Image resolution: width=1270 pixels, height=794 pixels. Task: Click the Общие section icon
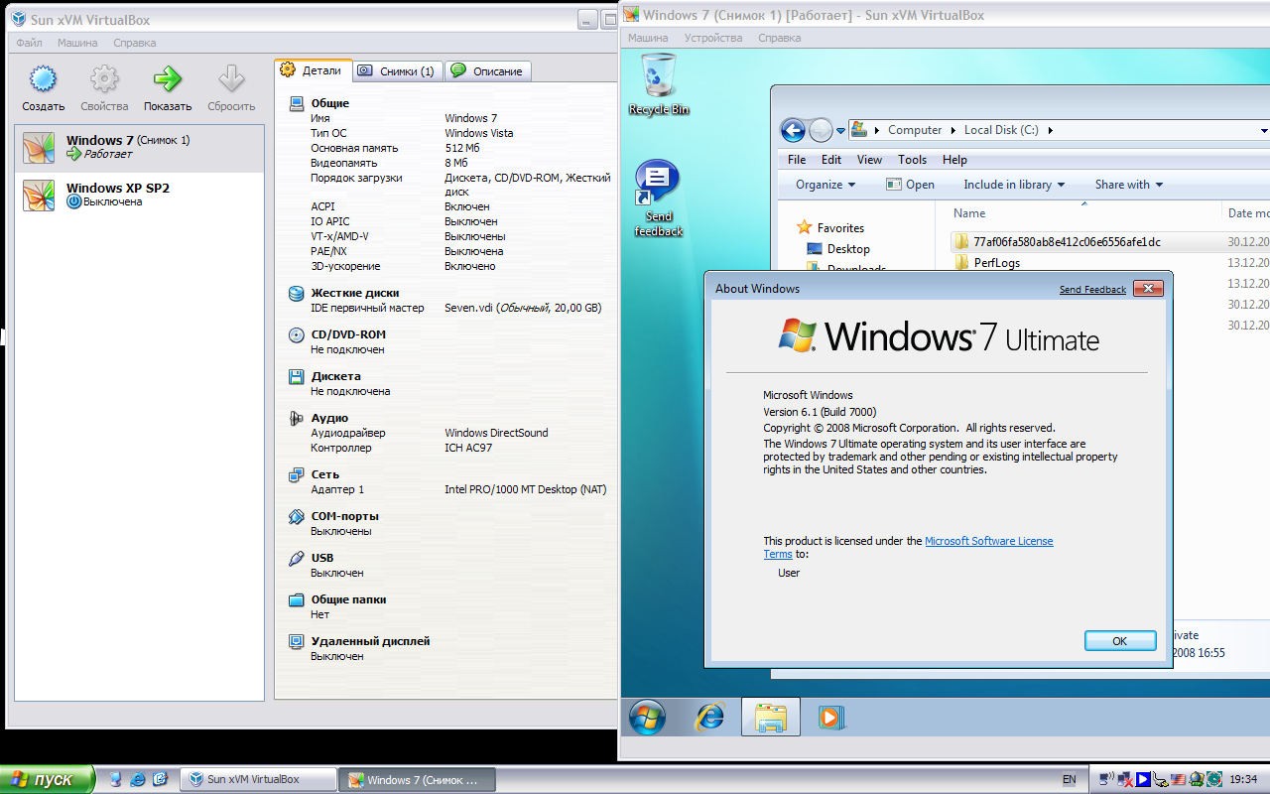coord(296,103)
